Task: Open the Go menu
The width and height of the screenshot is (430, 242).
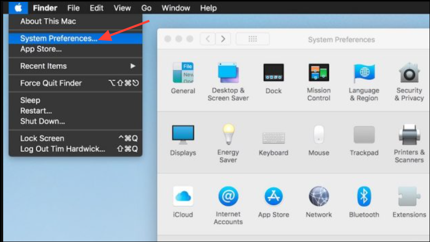Action: [146, 8]
